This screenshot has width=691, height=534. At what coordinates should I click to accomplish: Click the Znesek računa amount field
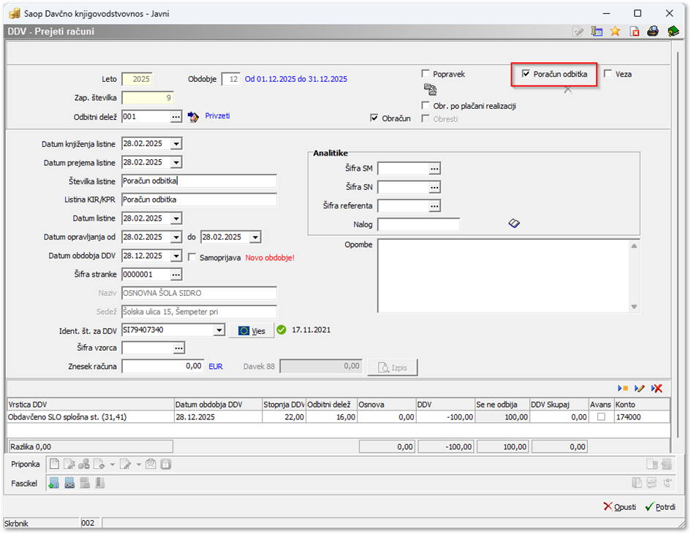[162, 366]
